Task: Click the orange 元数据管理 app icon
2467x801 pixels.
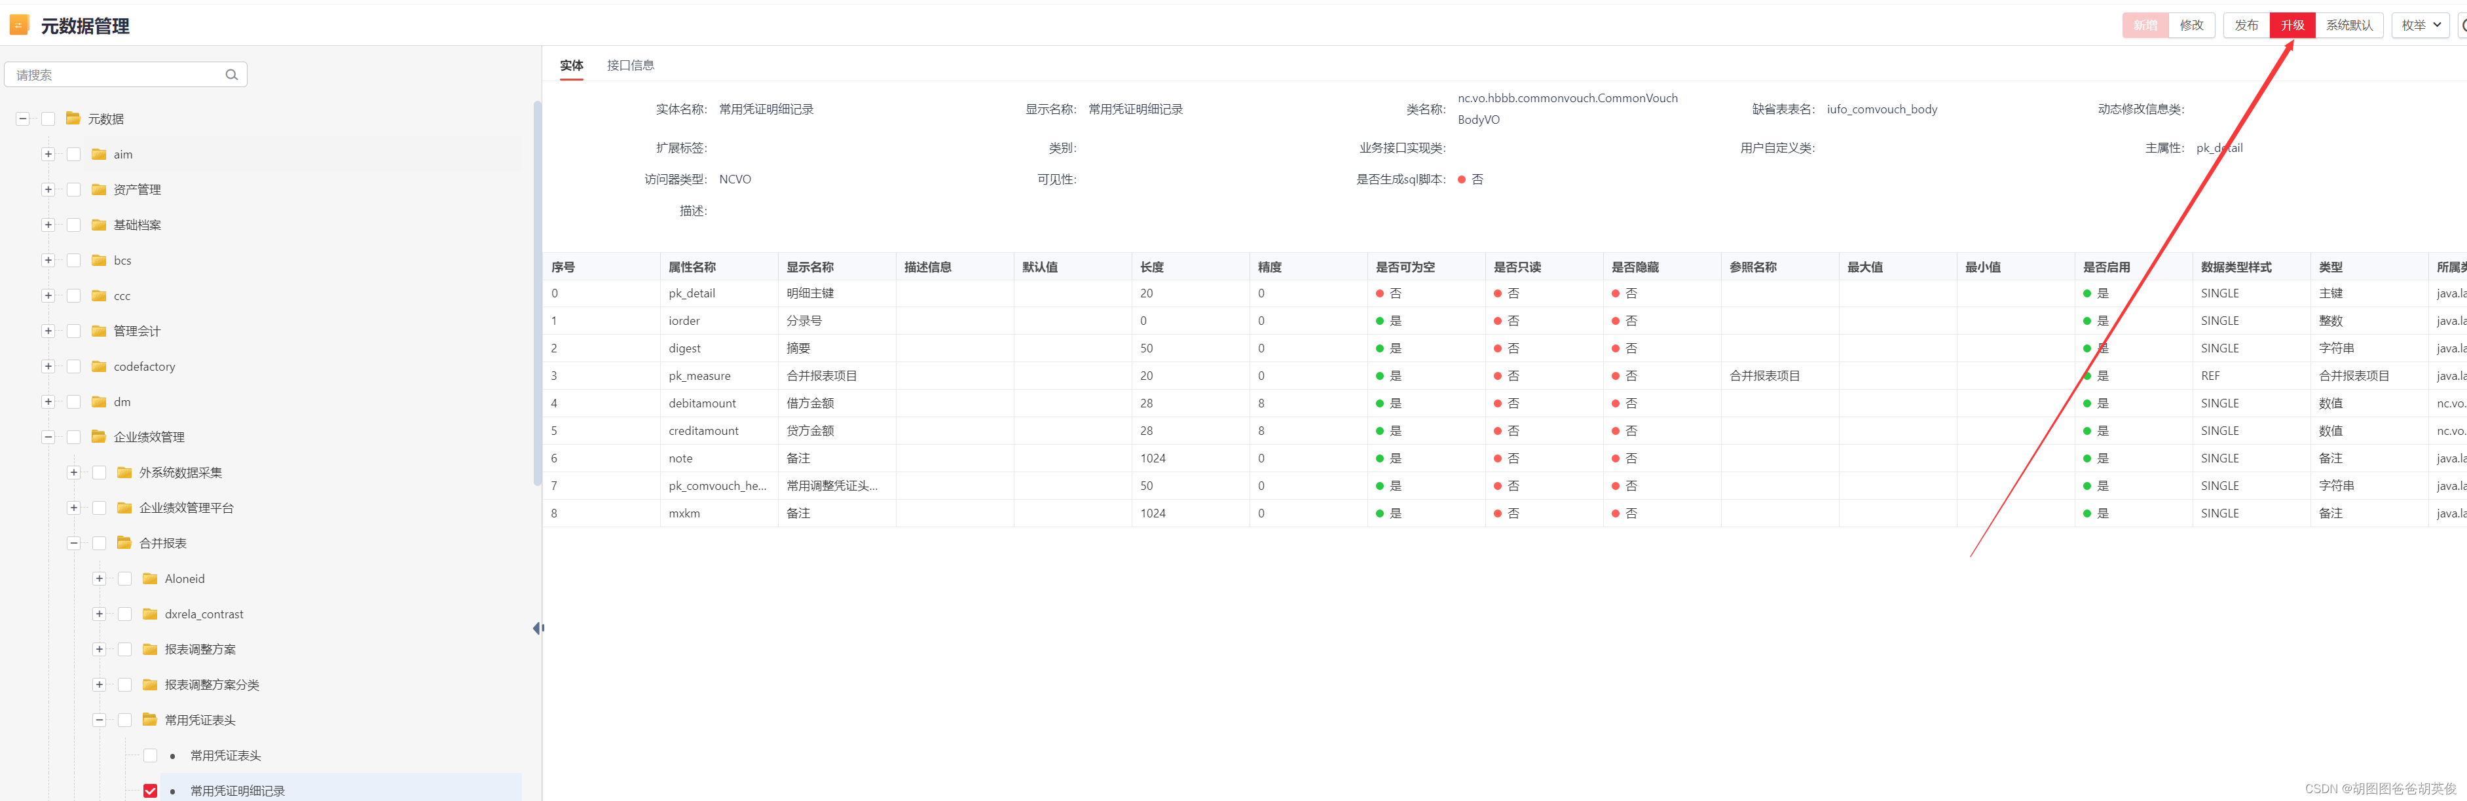Action: [x=19, y=26]
